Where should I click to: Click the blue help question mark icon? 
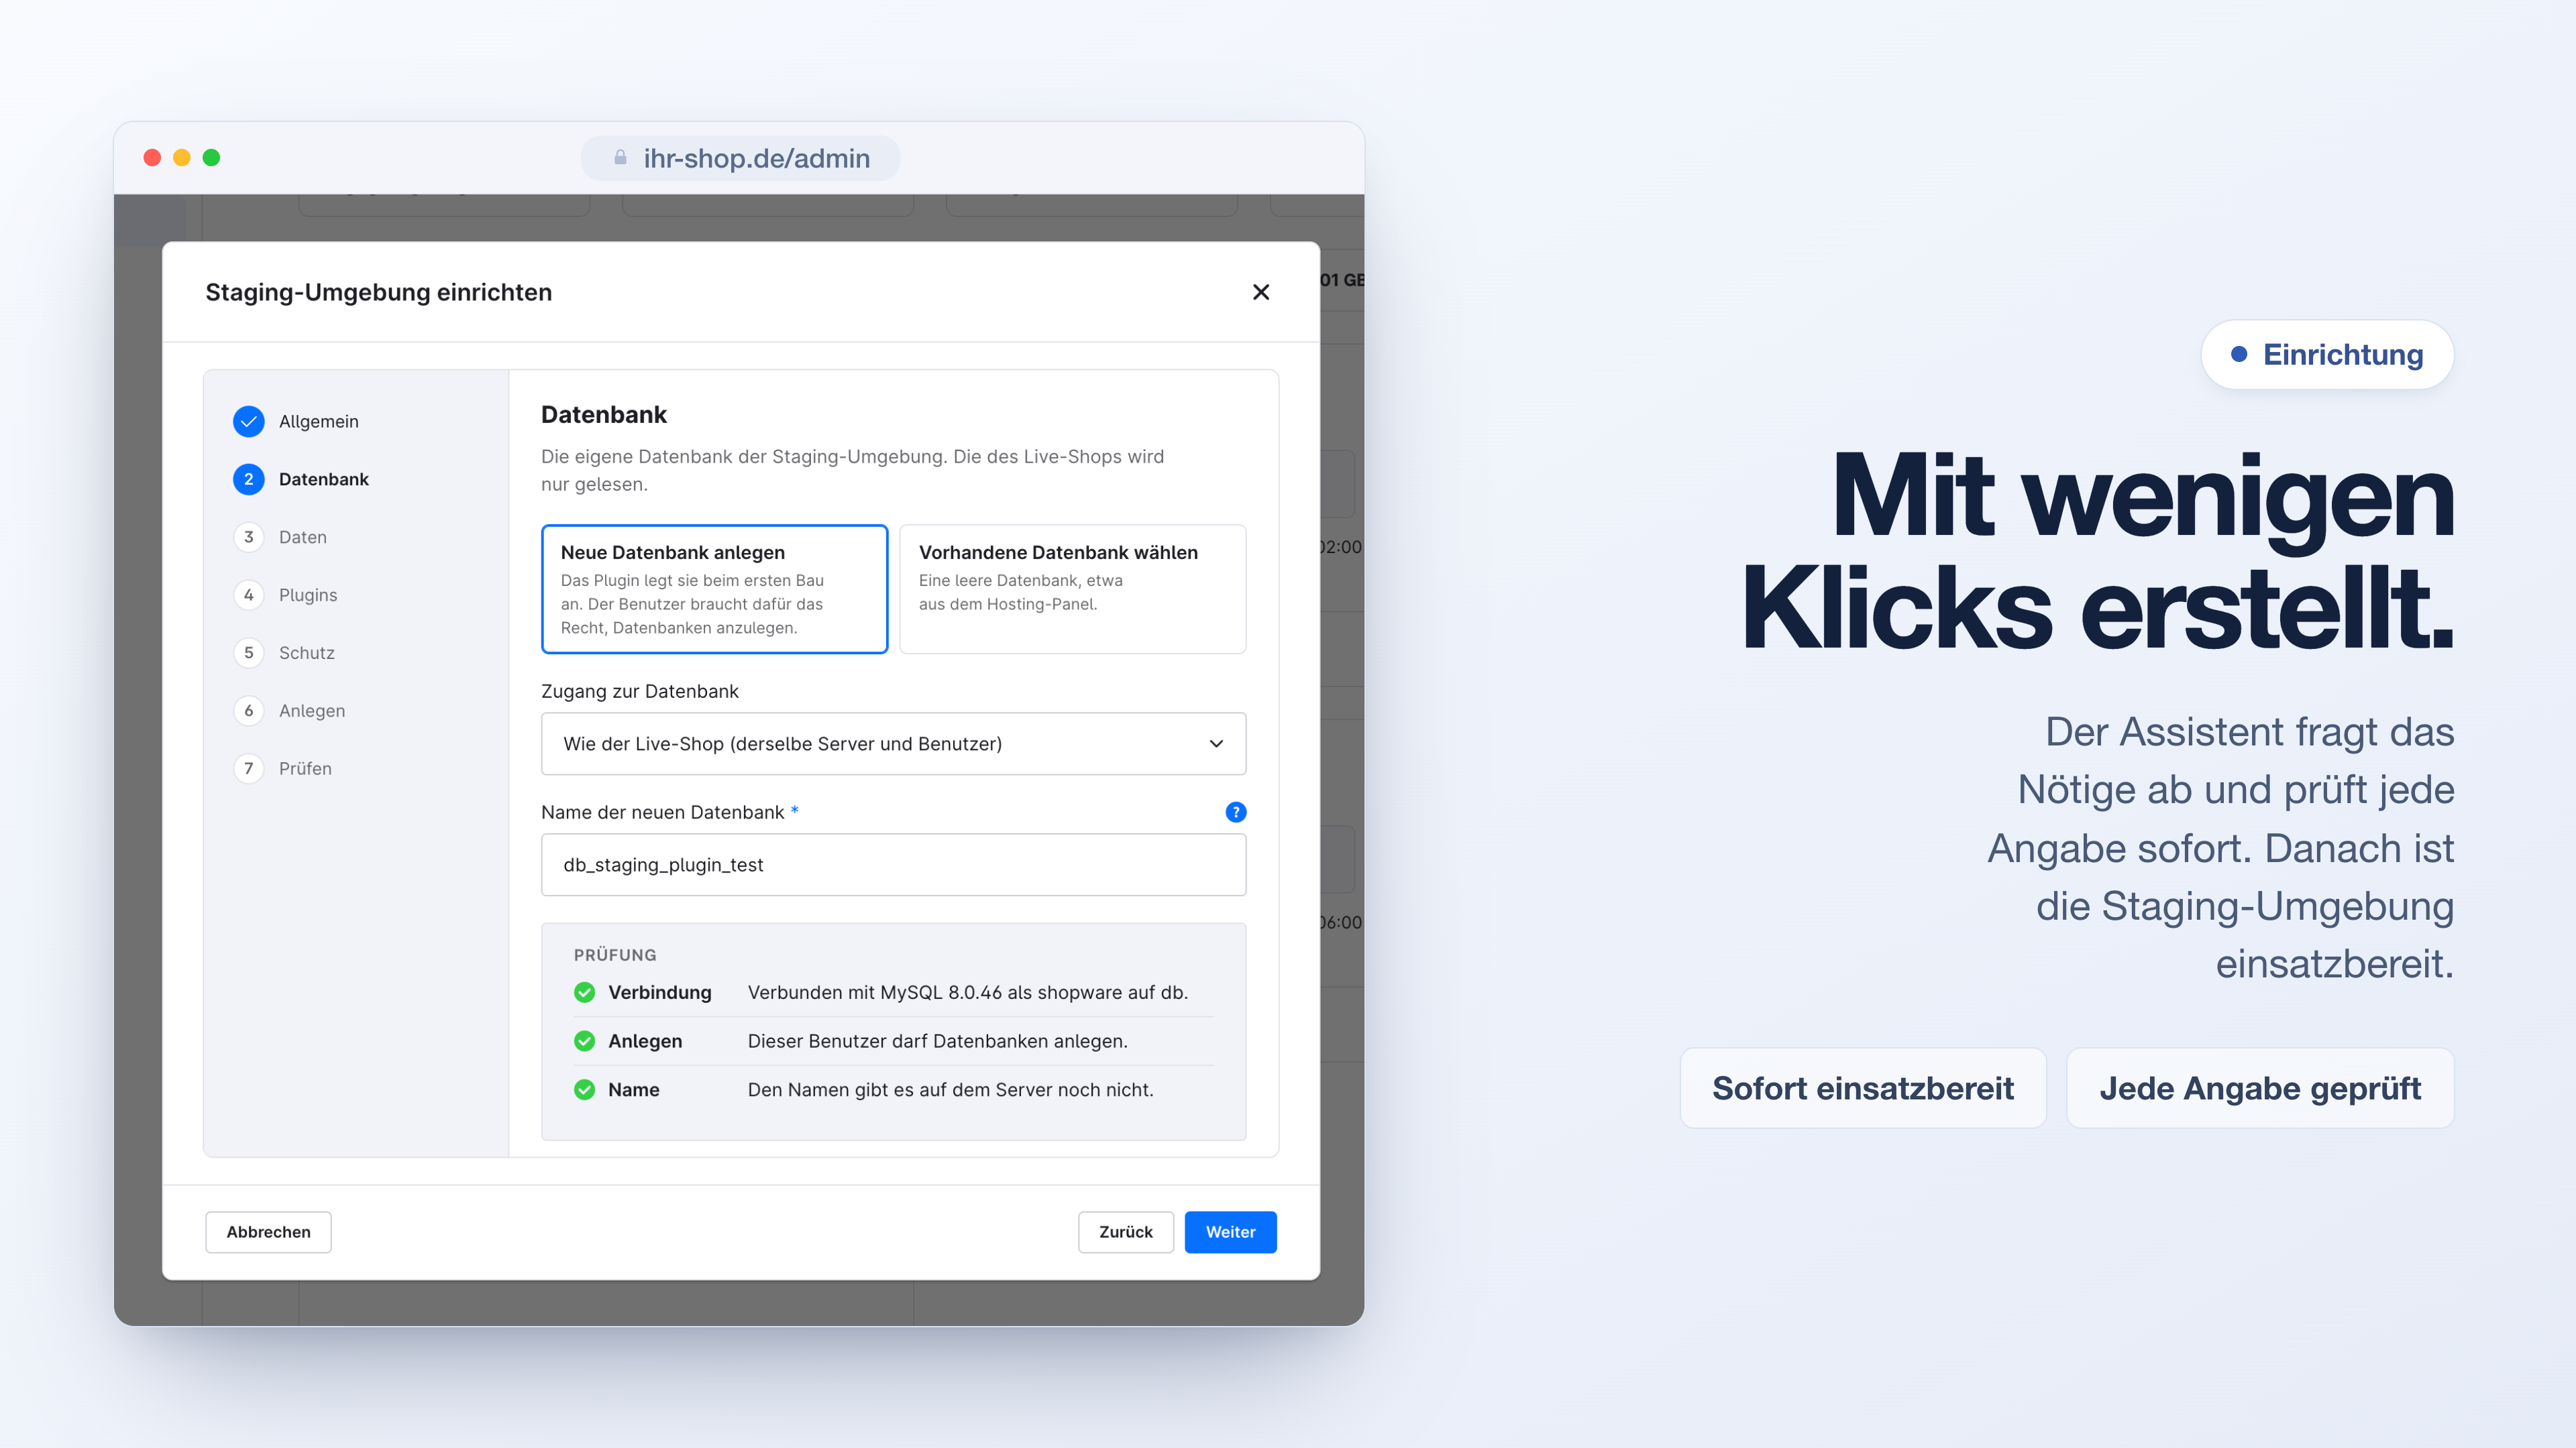[1235, 812]
